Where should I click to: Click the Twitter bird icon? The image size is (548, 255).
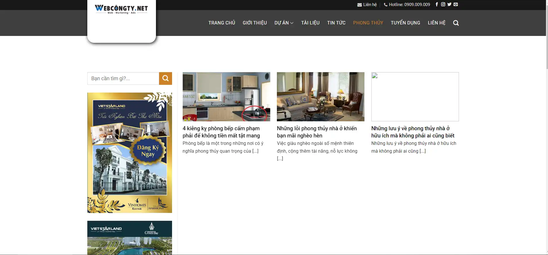[449, 4]
